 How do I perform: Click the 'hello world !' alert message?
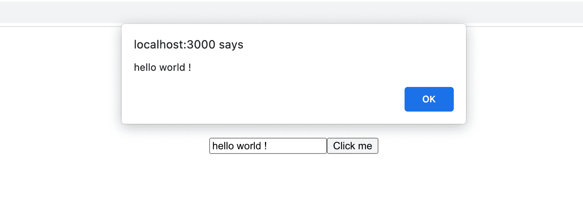point(162,68)
